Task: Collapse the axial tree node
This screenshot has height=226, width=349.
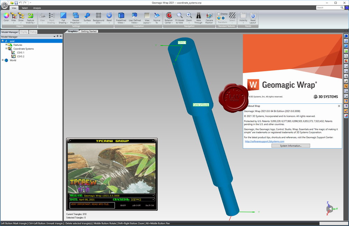Action: click(x=3, y=41)
